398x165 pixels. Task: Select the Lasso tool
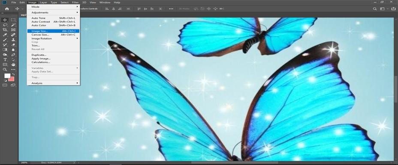[x=5, y=25]
